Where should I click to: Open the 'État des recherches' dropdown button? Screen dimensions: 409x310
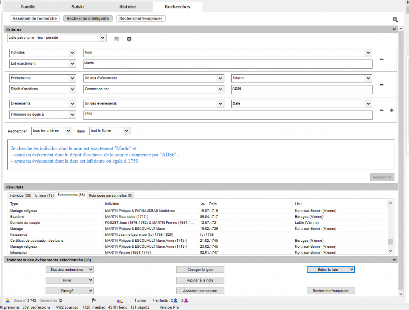(x=69, y=270)
